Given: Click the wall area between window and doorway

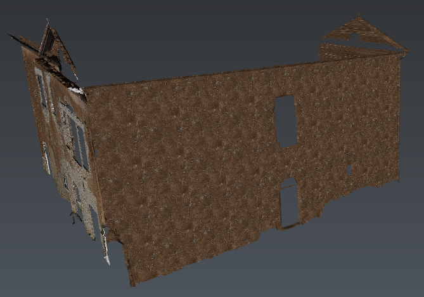Looking at the screenshot, I should 287,164.
